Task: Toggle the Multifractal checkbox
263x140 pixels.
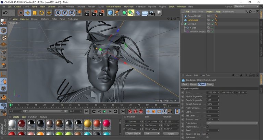Action: point(208,127)
